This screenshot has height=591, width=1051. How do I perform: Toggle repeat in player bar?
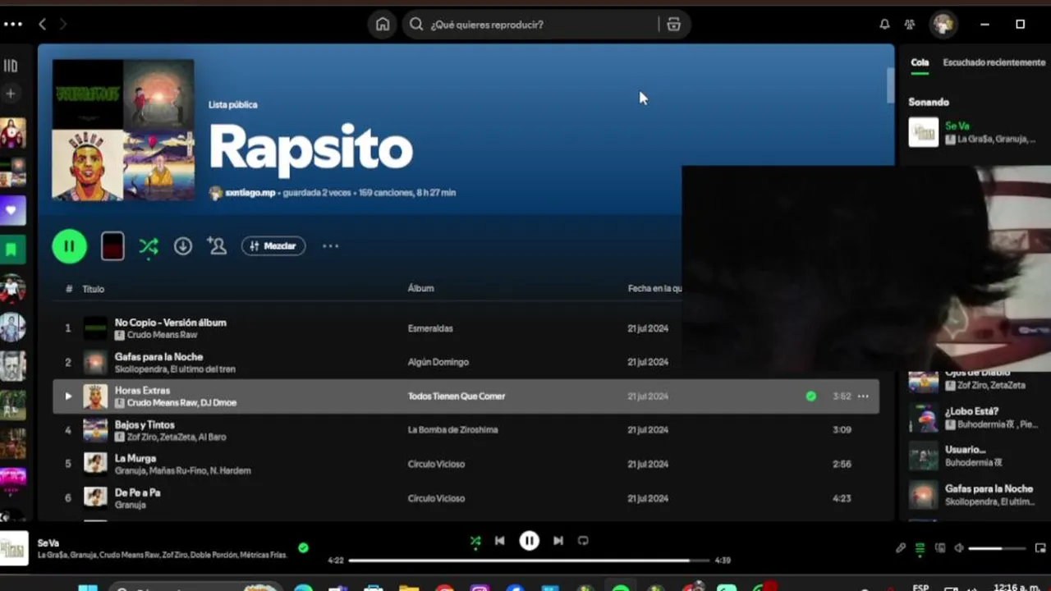tap(583, 541)
